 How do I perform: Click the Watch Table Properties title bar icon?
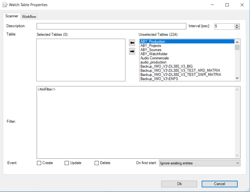point(4,5)
